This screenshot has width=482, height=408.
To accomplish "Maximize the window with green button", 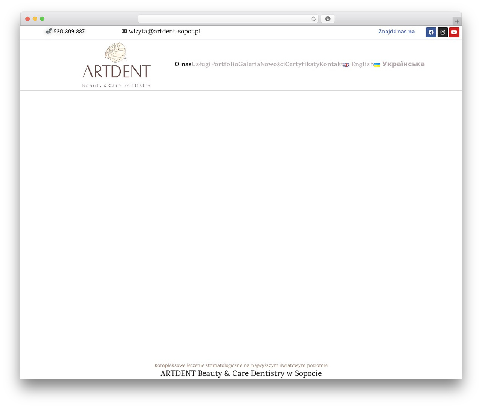I will tap(42, 19).
